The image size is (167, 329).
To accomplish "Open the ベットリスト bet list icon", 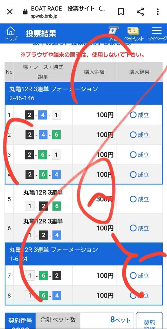I will tap(134, 34).
